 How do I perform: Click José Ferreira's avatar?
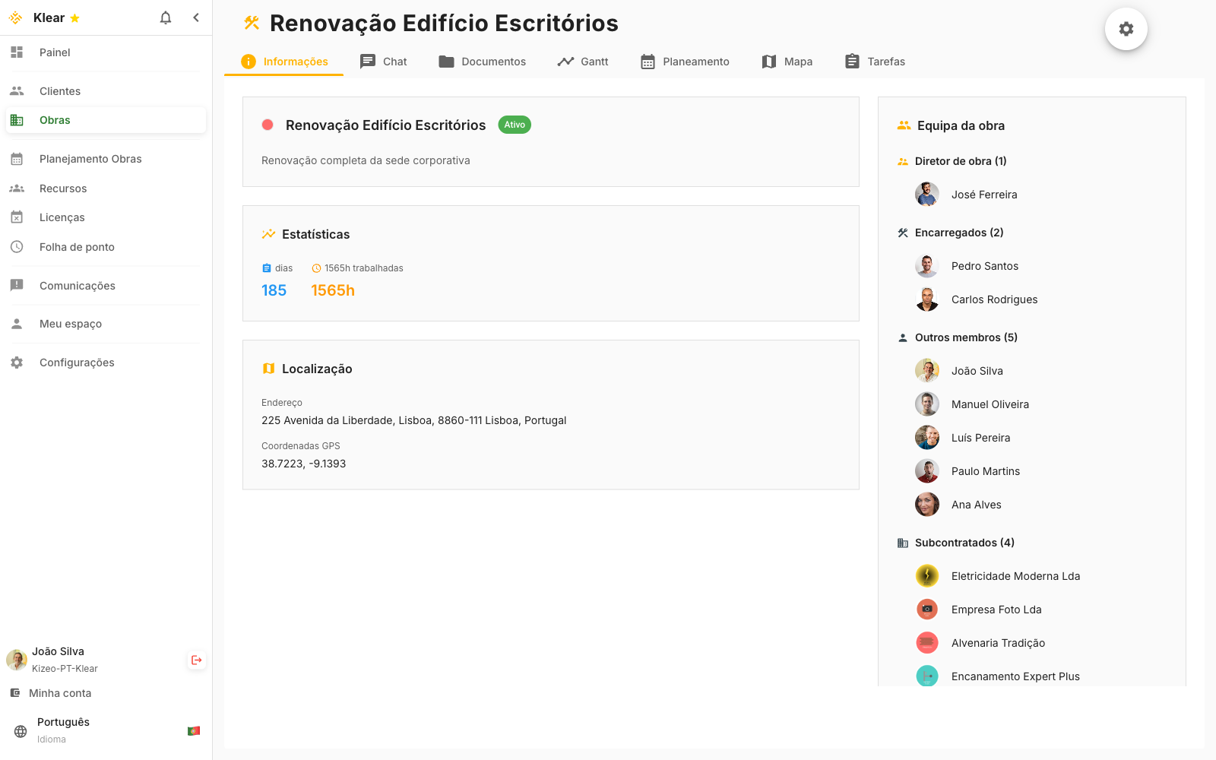926,195
